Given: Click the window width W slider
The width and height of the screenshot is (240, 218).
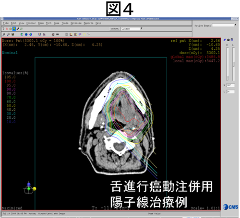Looking at the screenshot, I should (228, 64).
